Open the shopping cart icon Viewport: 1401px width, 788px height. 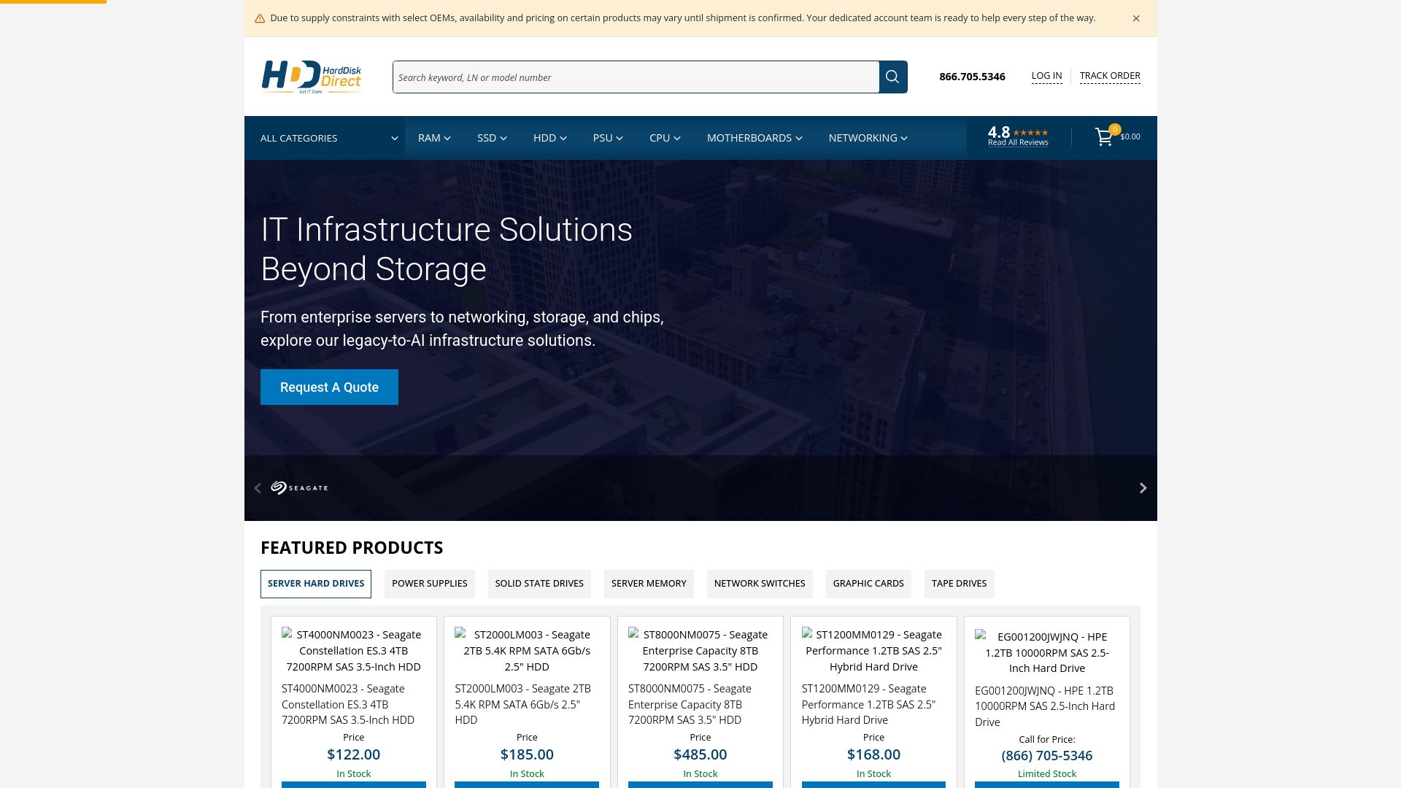1104,136
